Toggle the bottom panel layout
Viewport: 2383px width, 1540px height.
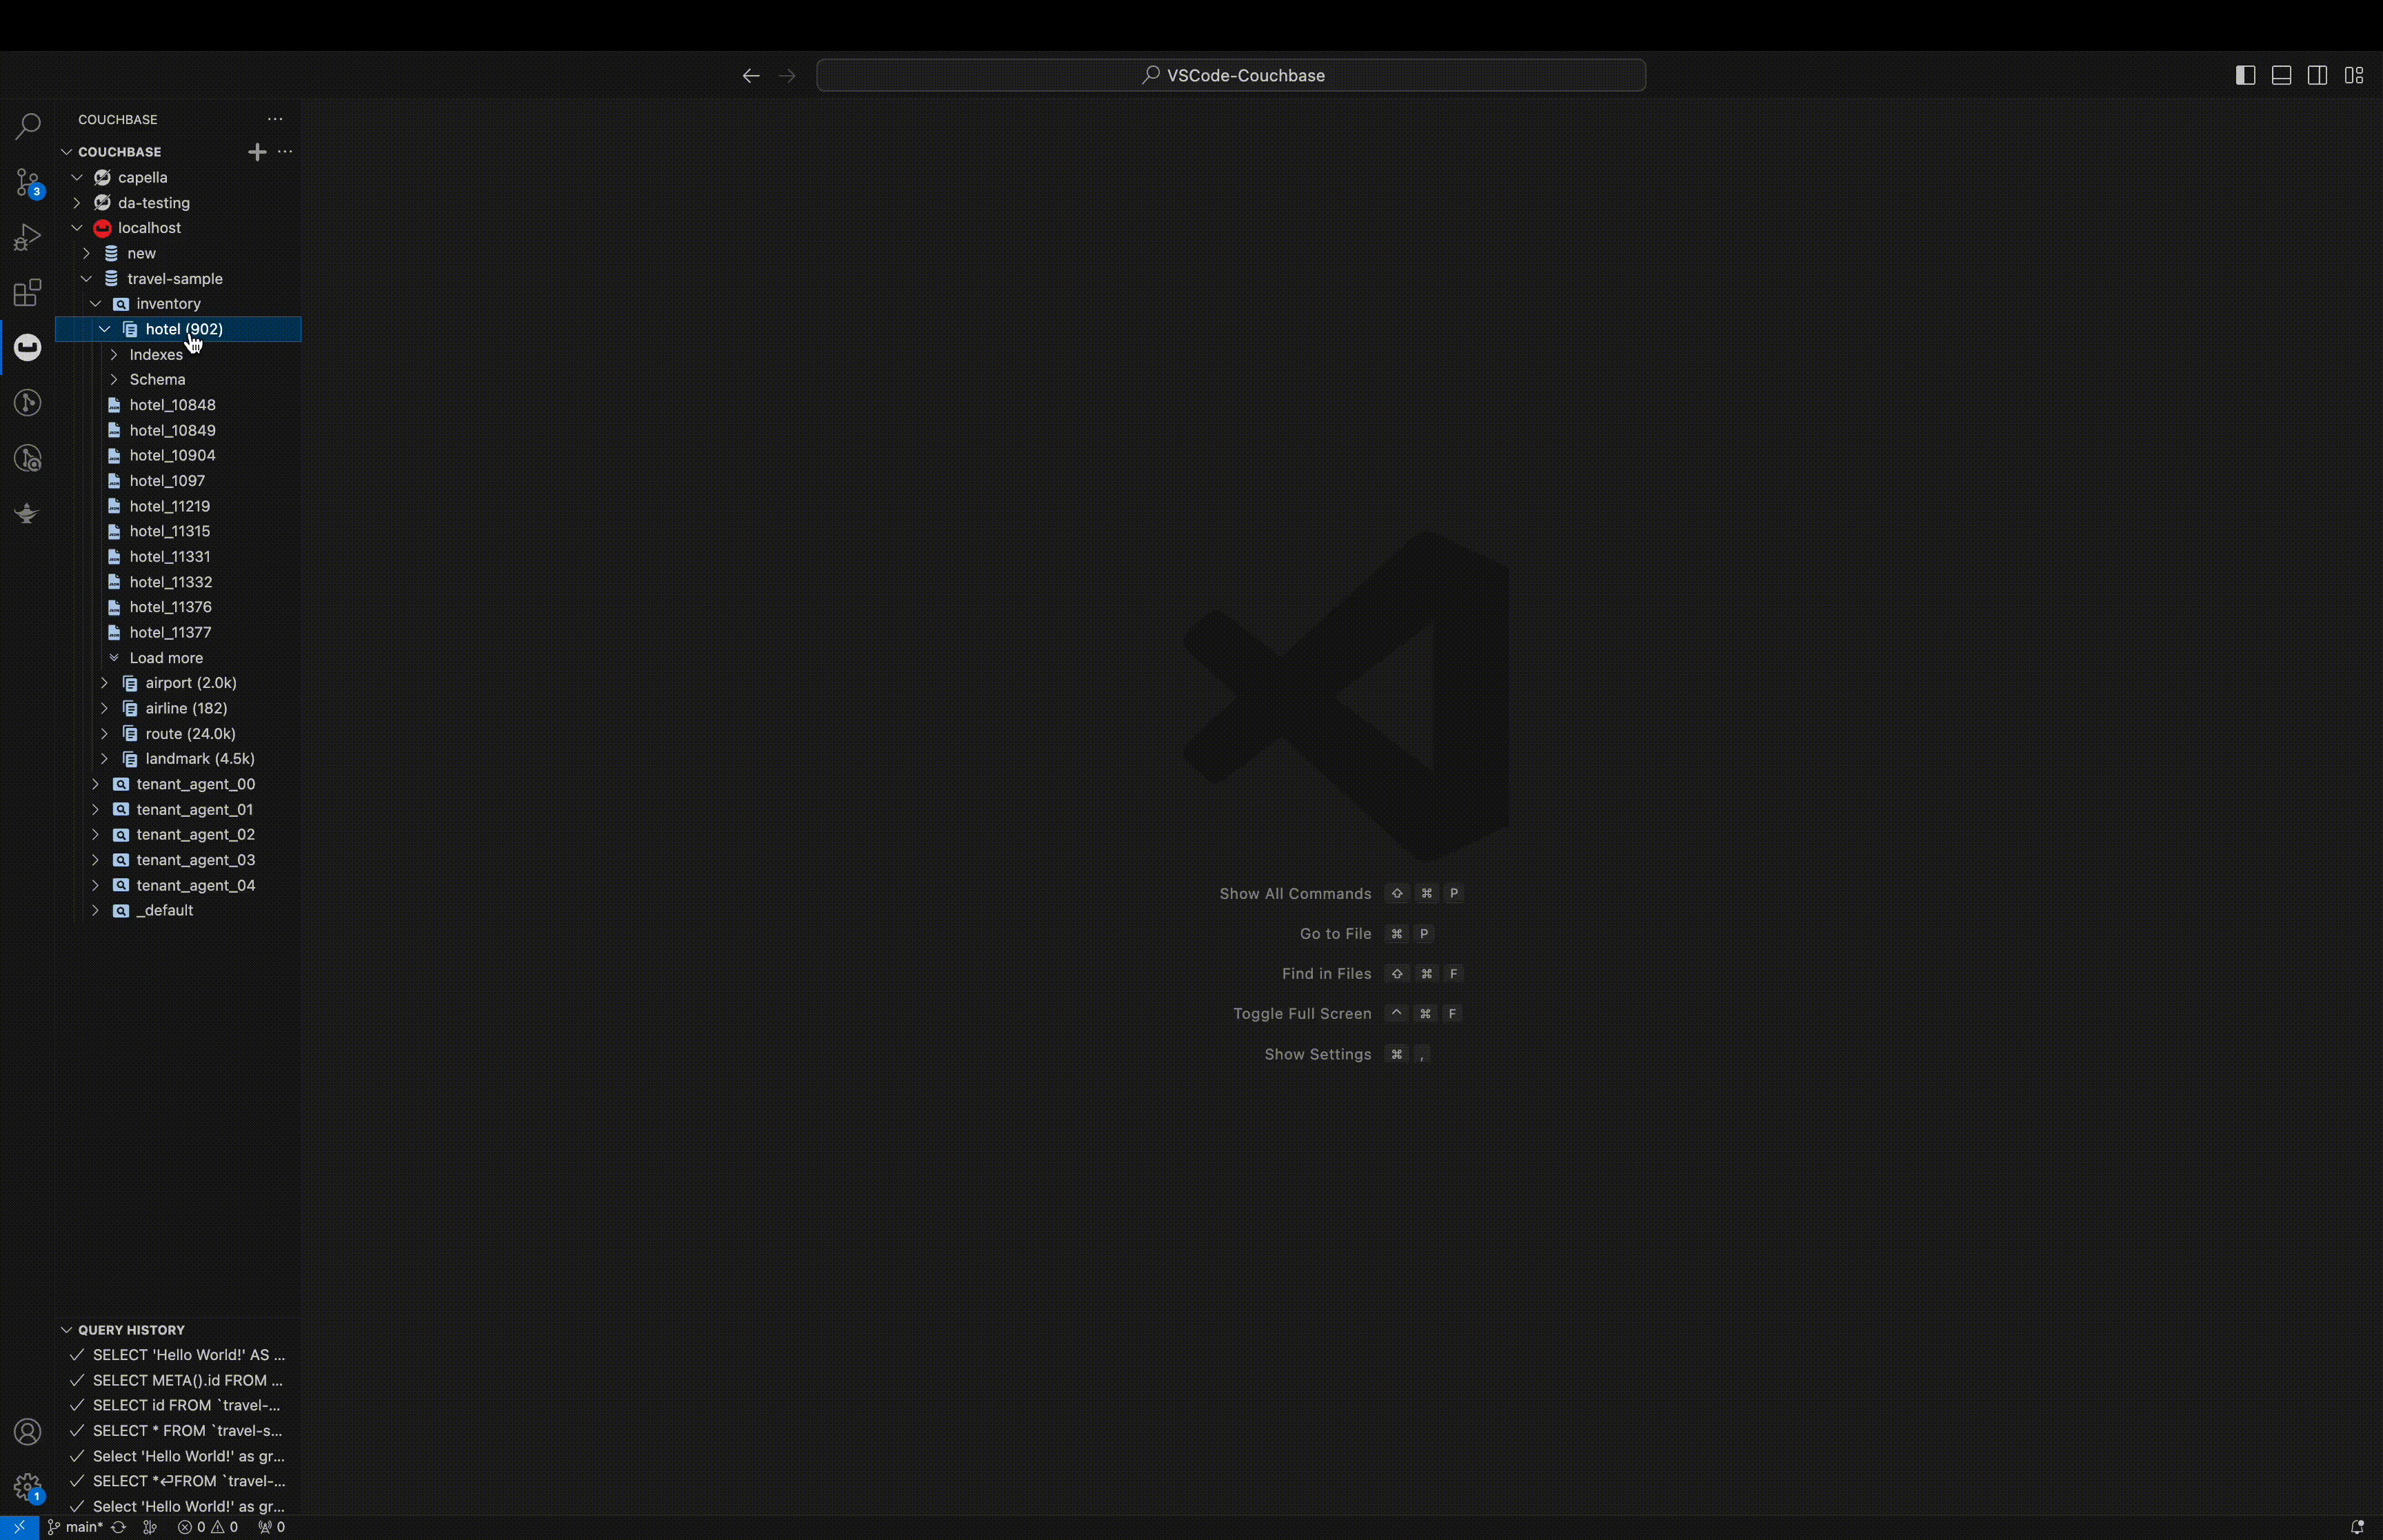(2281, 76)
